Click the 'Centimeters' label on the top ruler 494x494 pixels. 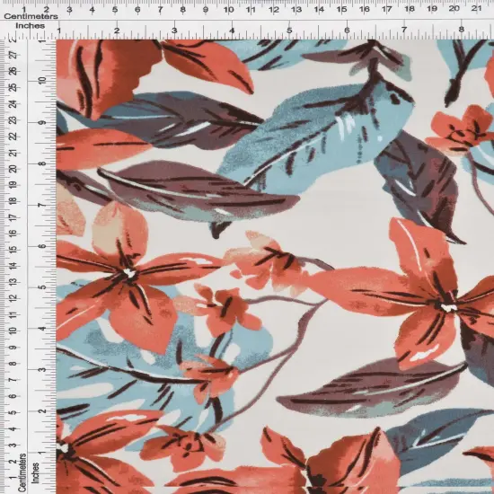point(31,16)
